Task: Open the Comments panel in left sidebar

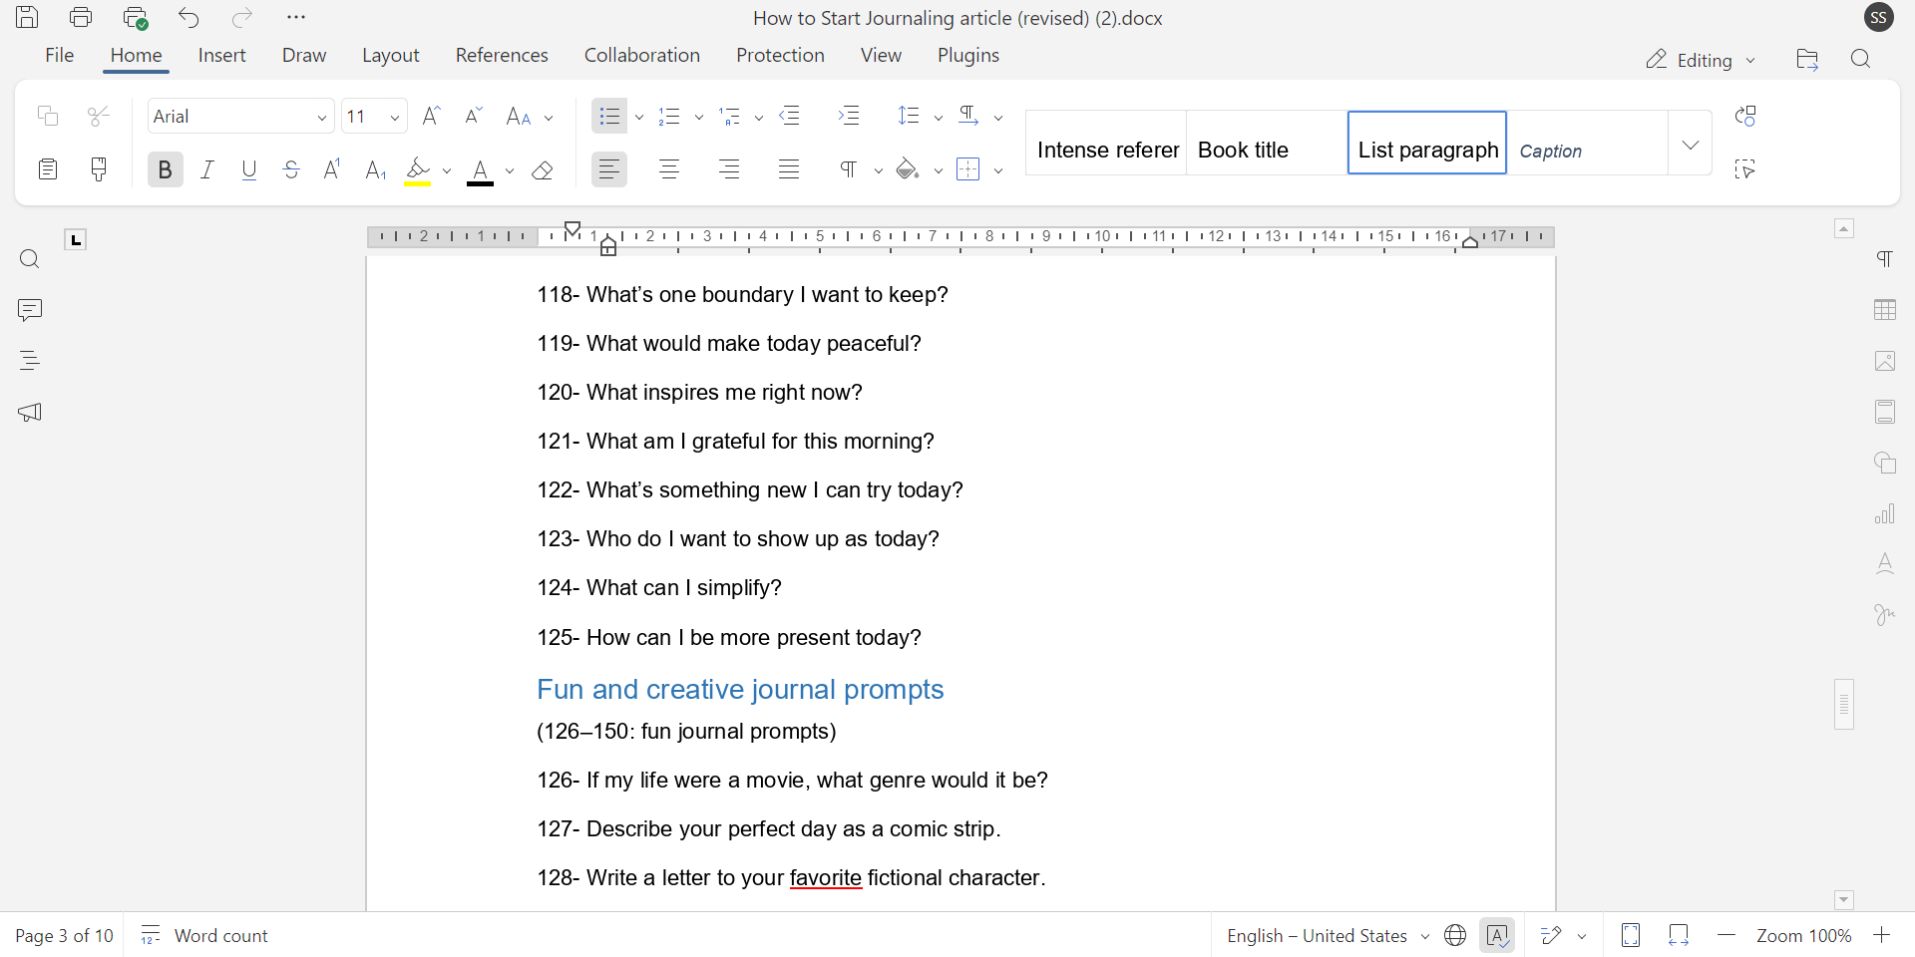Action: 30,310
